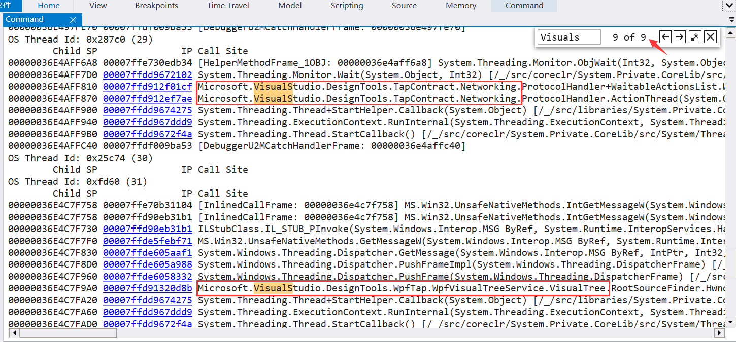Open IP link 00007ffd912f01cf
Image resolution: width=736 pixels, height=342 pixels.
148,87
